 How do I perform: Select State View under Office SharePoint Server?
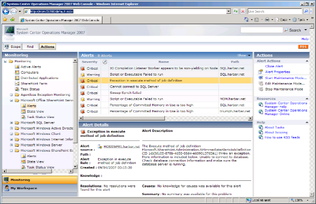click(x=35, y=111)
